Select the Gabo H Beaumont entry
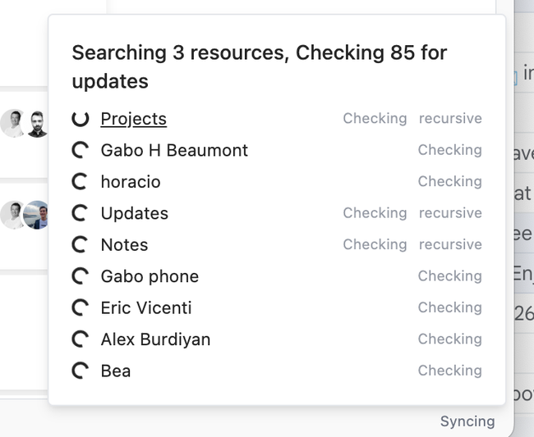The image size is (534, 437). [x=174, y=150]
